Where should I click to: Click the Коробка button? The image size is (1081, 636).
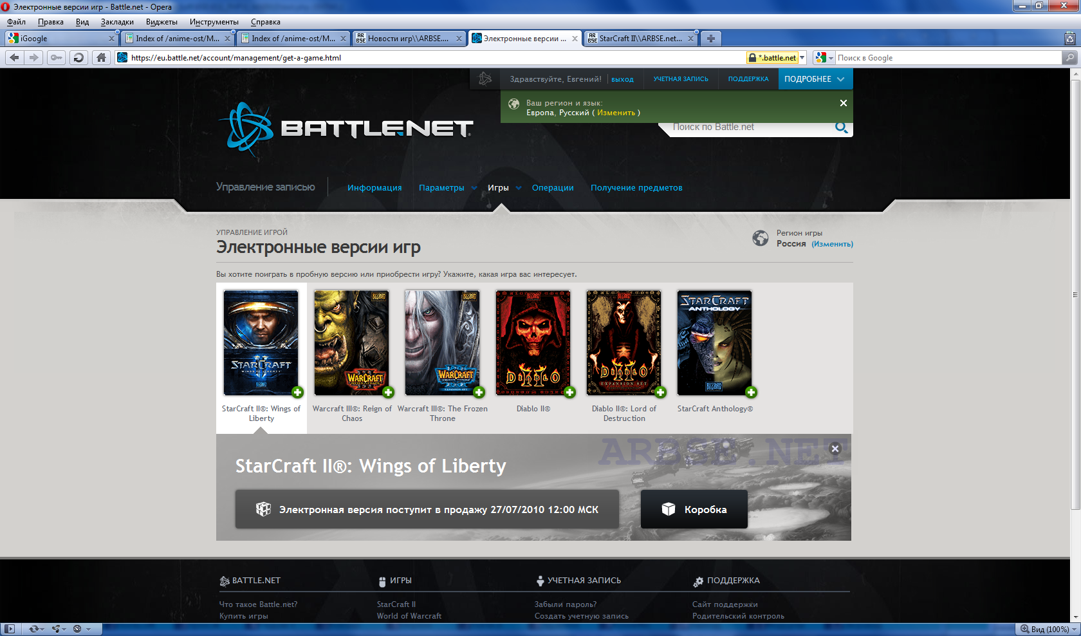pos(694,509)
